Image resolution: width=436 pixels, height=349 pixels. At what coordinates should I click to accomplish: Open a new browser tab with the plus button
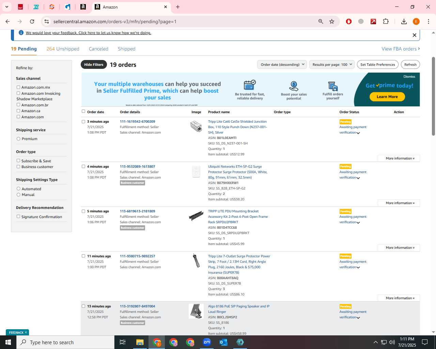point(178,7)
